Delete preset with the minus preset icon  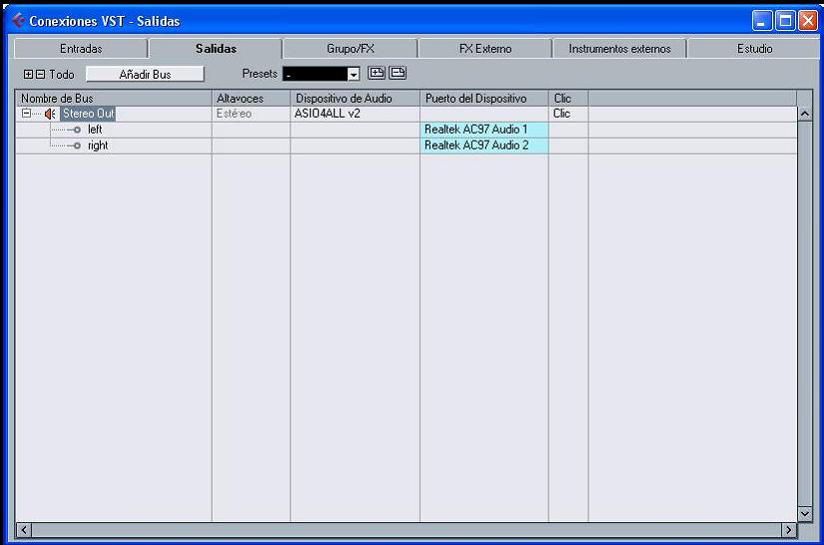[398, 73]
